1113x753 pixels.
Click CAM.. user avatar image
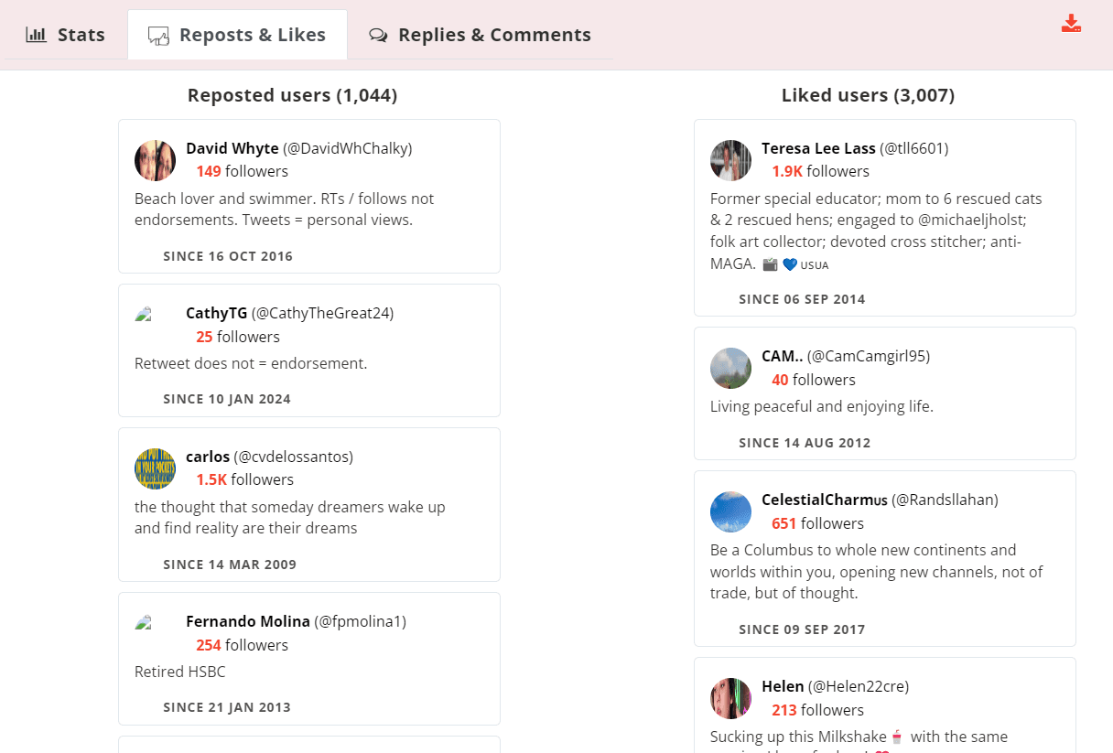pos(730,368)
